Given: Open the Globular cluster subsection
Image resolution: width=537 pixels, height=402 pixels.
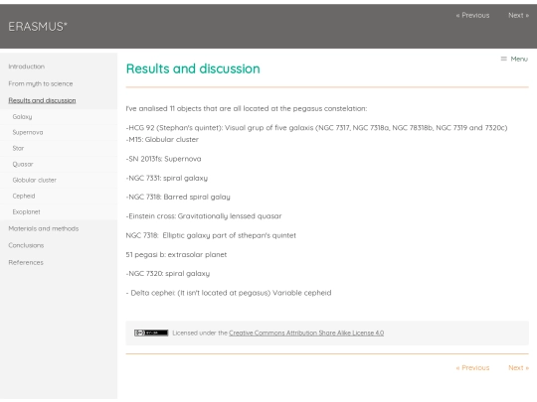Looking at the screenshot, I should [x=34, y=180].
